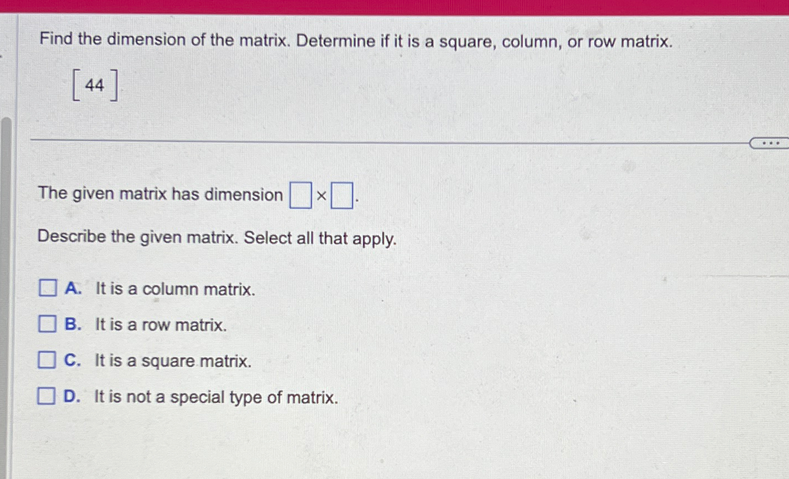
Task: Click the second dimension answer box
Action: coord(343,195)
